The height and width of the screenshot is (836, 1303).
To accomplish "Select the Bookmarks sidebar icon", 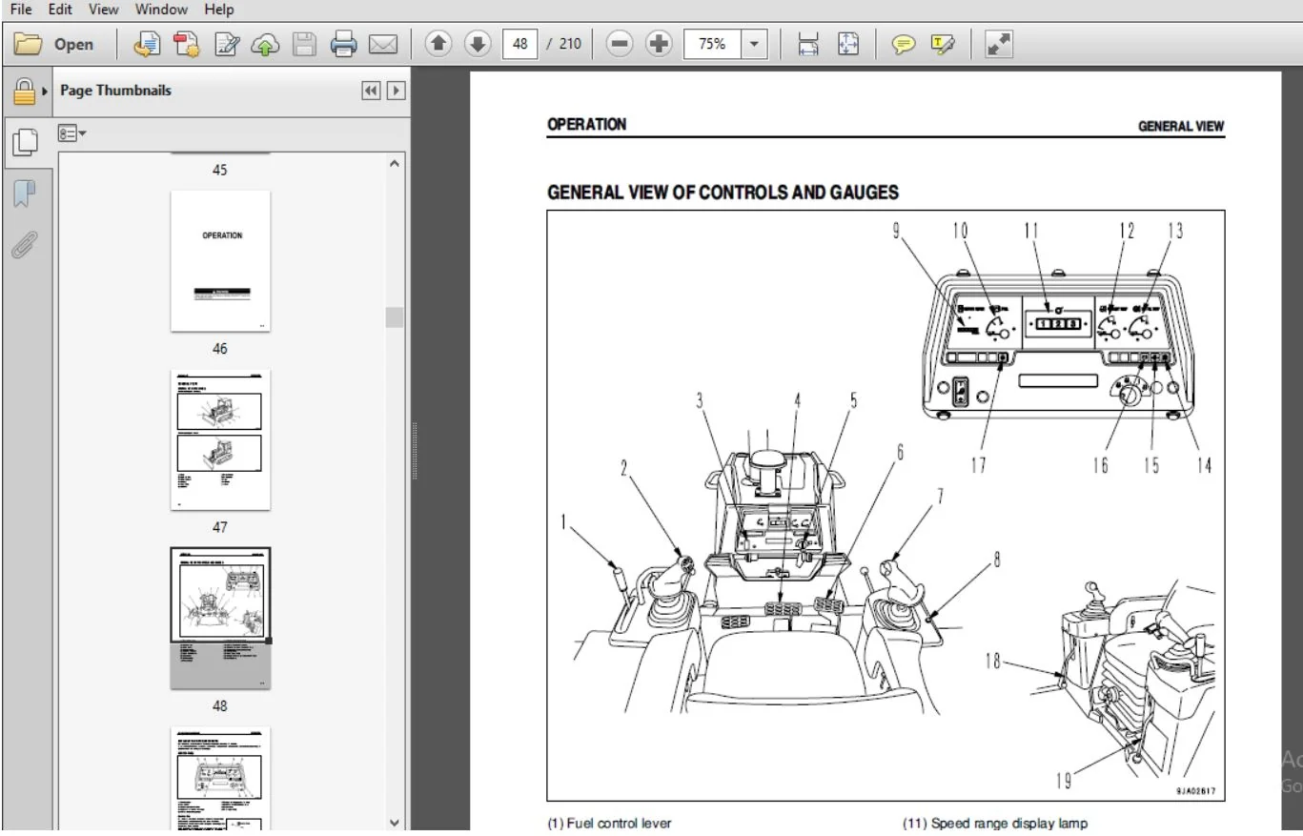I will click(x=24, y=194).
